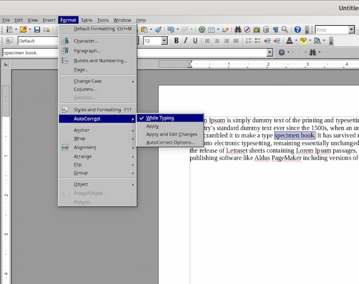Click the Bold formatting icon
The height and width of the screenshot is (284, 359).
click(176, 41)
